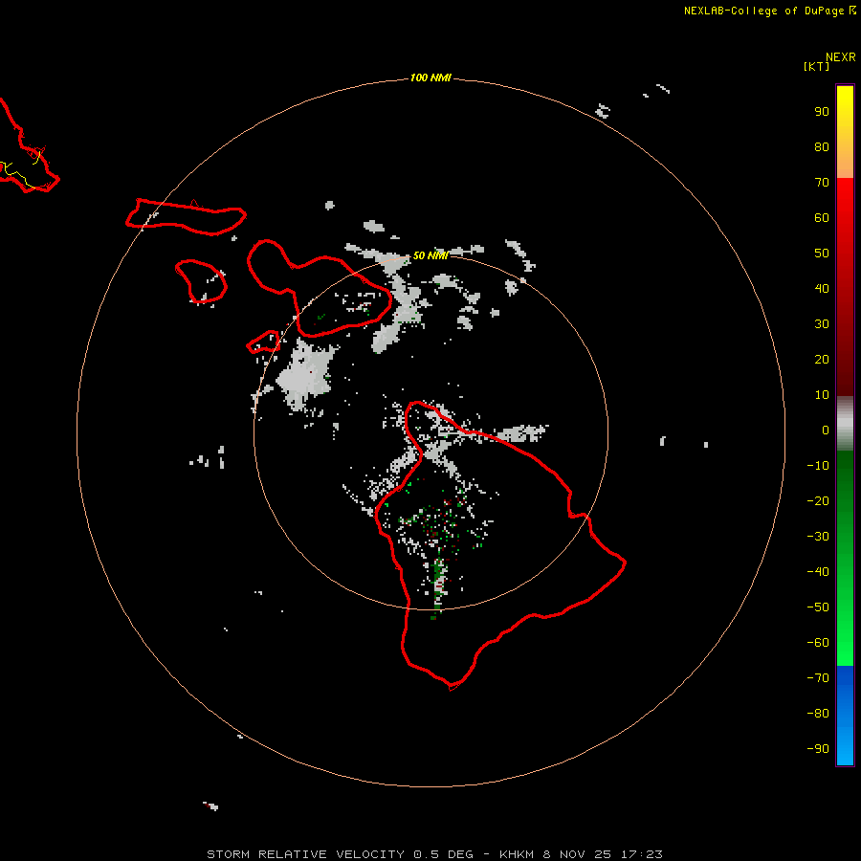Image resolution: width=861 pixels, height=861 pixels.
Task: Click the 80 value on color scale
Action: tap(822, 146)
